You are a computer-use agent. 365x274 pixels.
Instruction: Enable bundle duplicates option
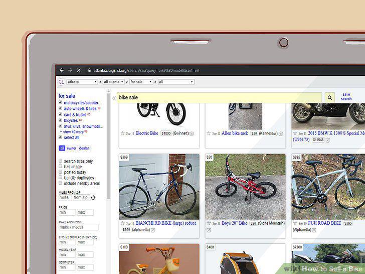(x=60, y=177)
